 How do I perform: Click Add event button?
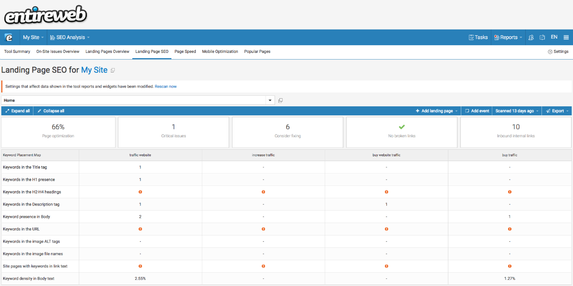click(477, 111)
